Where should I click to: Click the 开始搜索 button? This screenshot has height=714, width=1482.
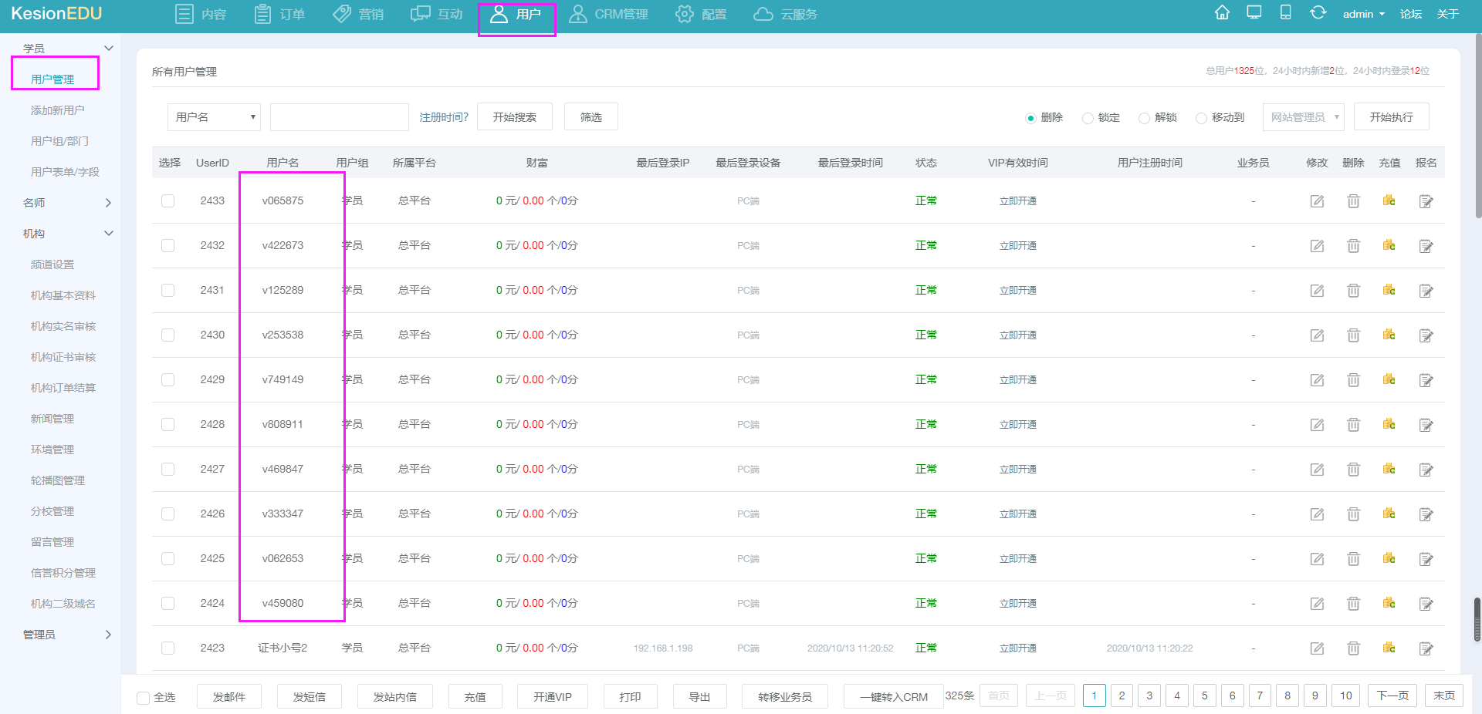pyautogui.click(x=514, y=117)
